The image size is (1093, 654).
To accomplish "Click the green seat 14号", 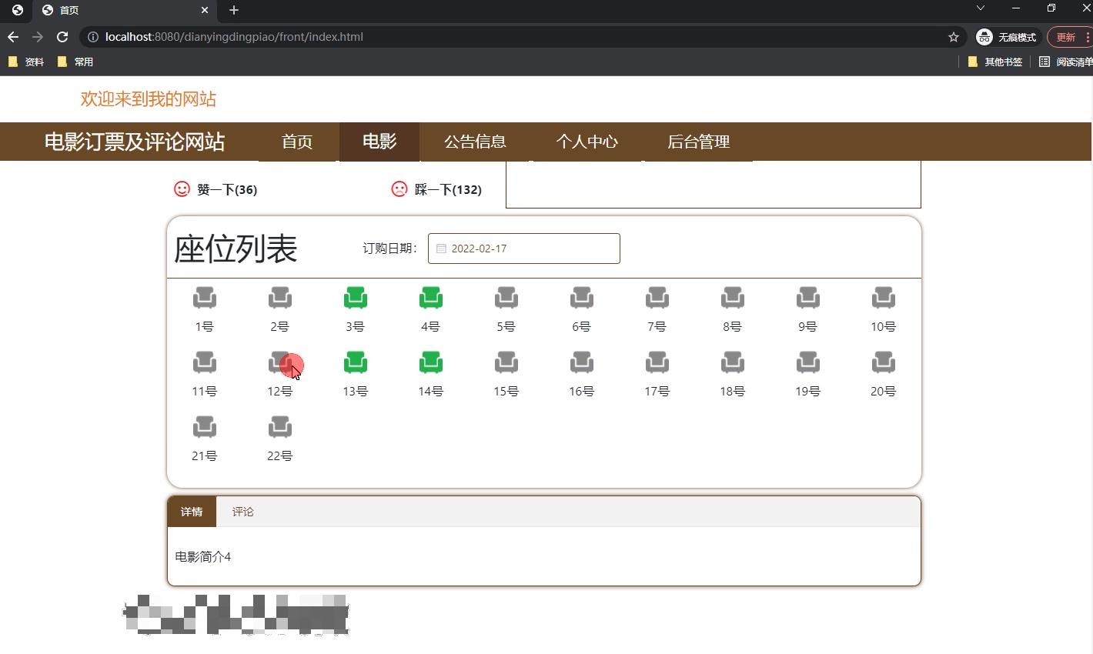I will tap(431, 362).
